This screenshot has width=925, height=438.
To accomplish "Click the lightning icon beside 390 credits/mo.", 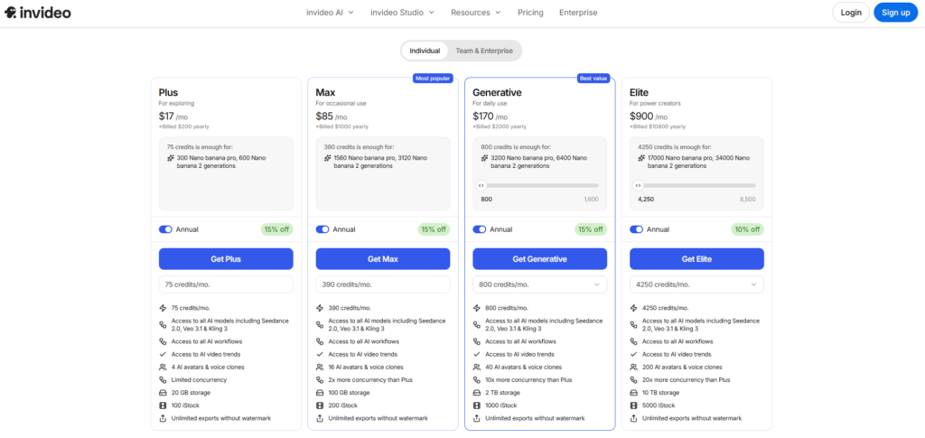I will [x=321, y=308].
